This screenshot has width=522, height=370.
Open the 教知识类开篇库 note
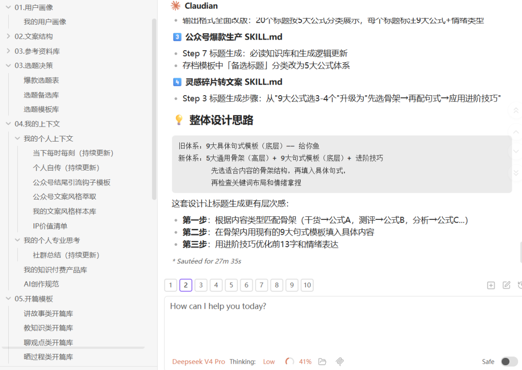coord(48,328)
